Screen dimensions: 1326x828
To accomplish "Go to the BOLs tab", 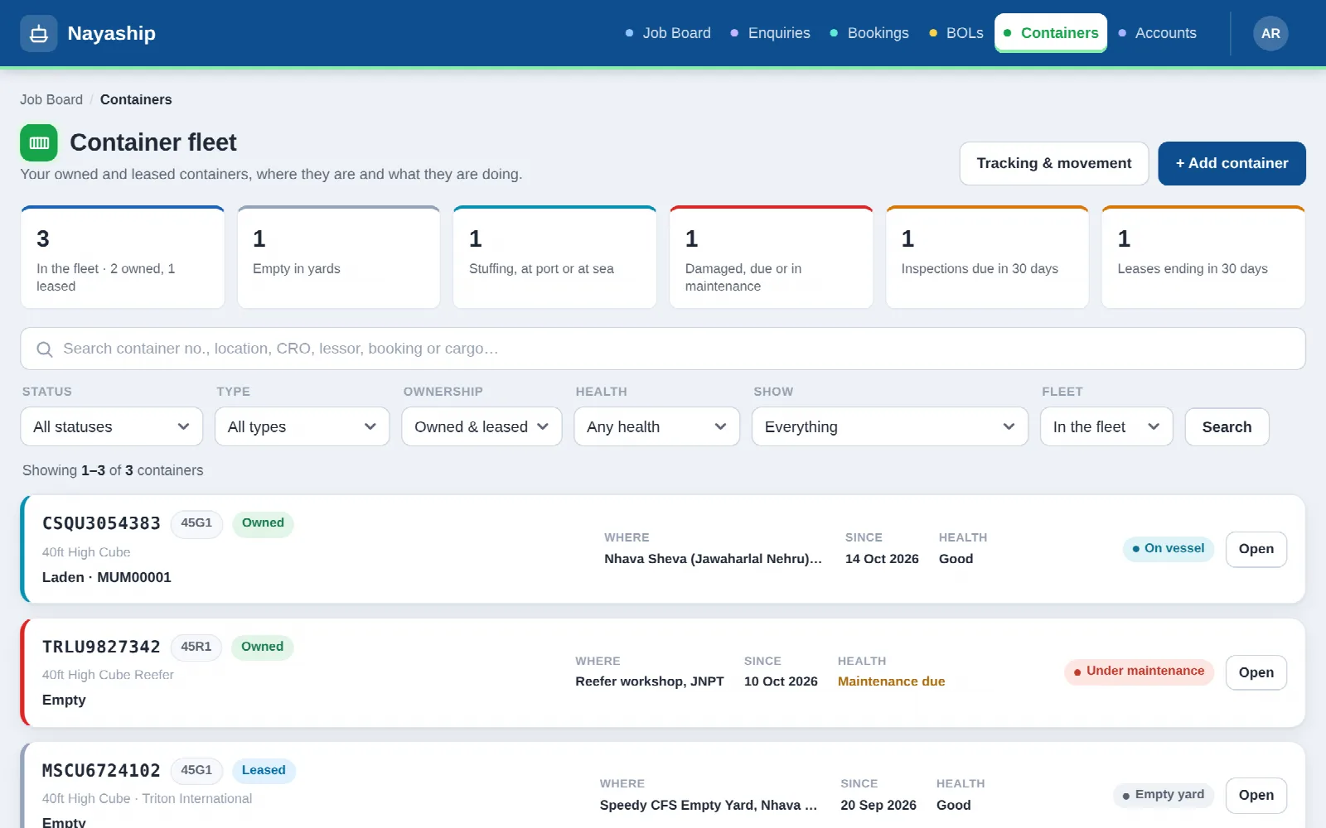I will click(x=956, y=33).
